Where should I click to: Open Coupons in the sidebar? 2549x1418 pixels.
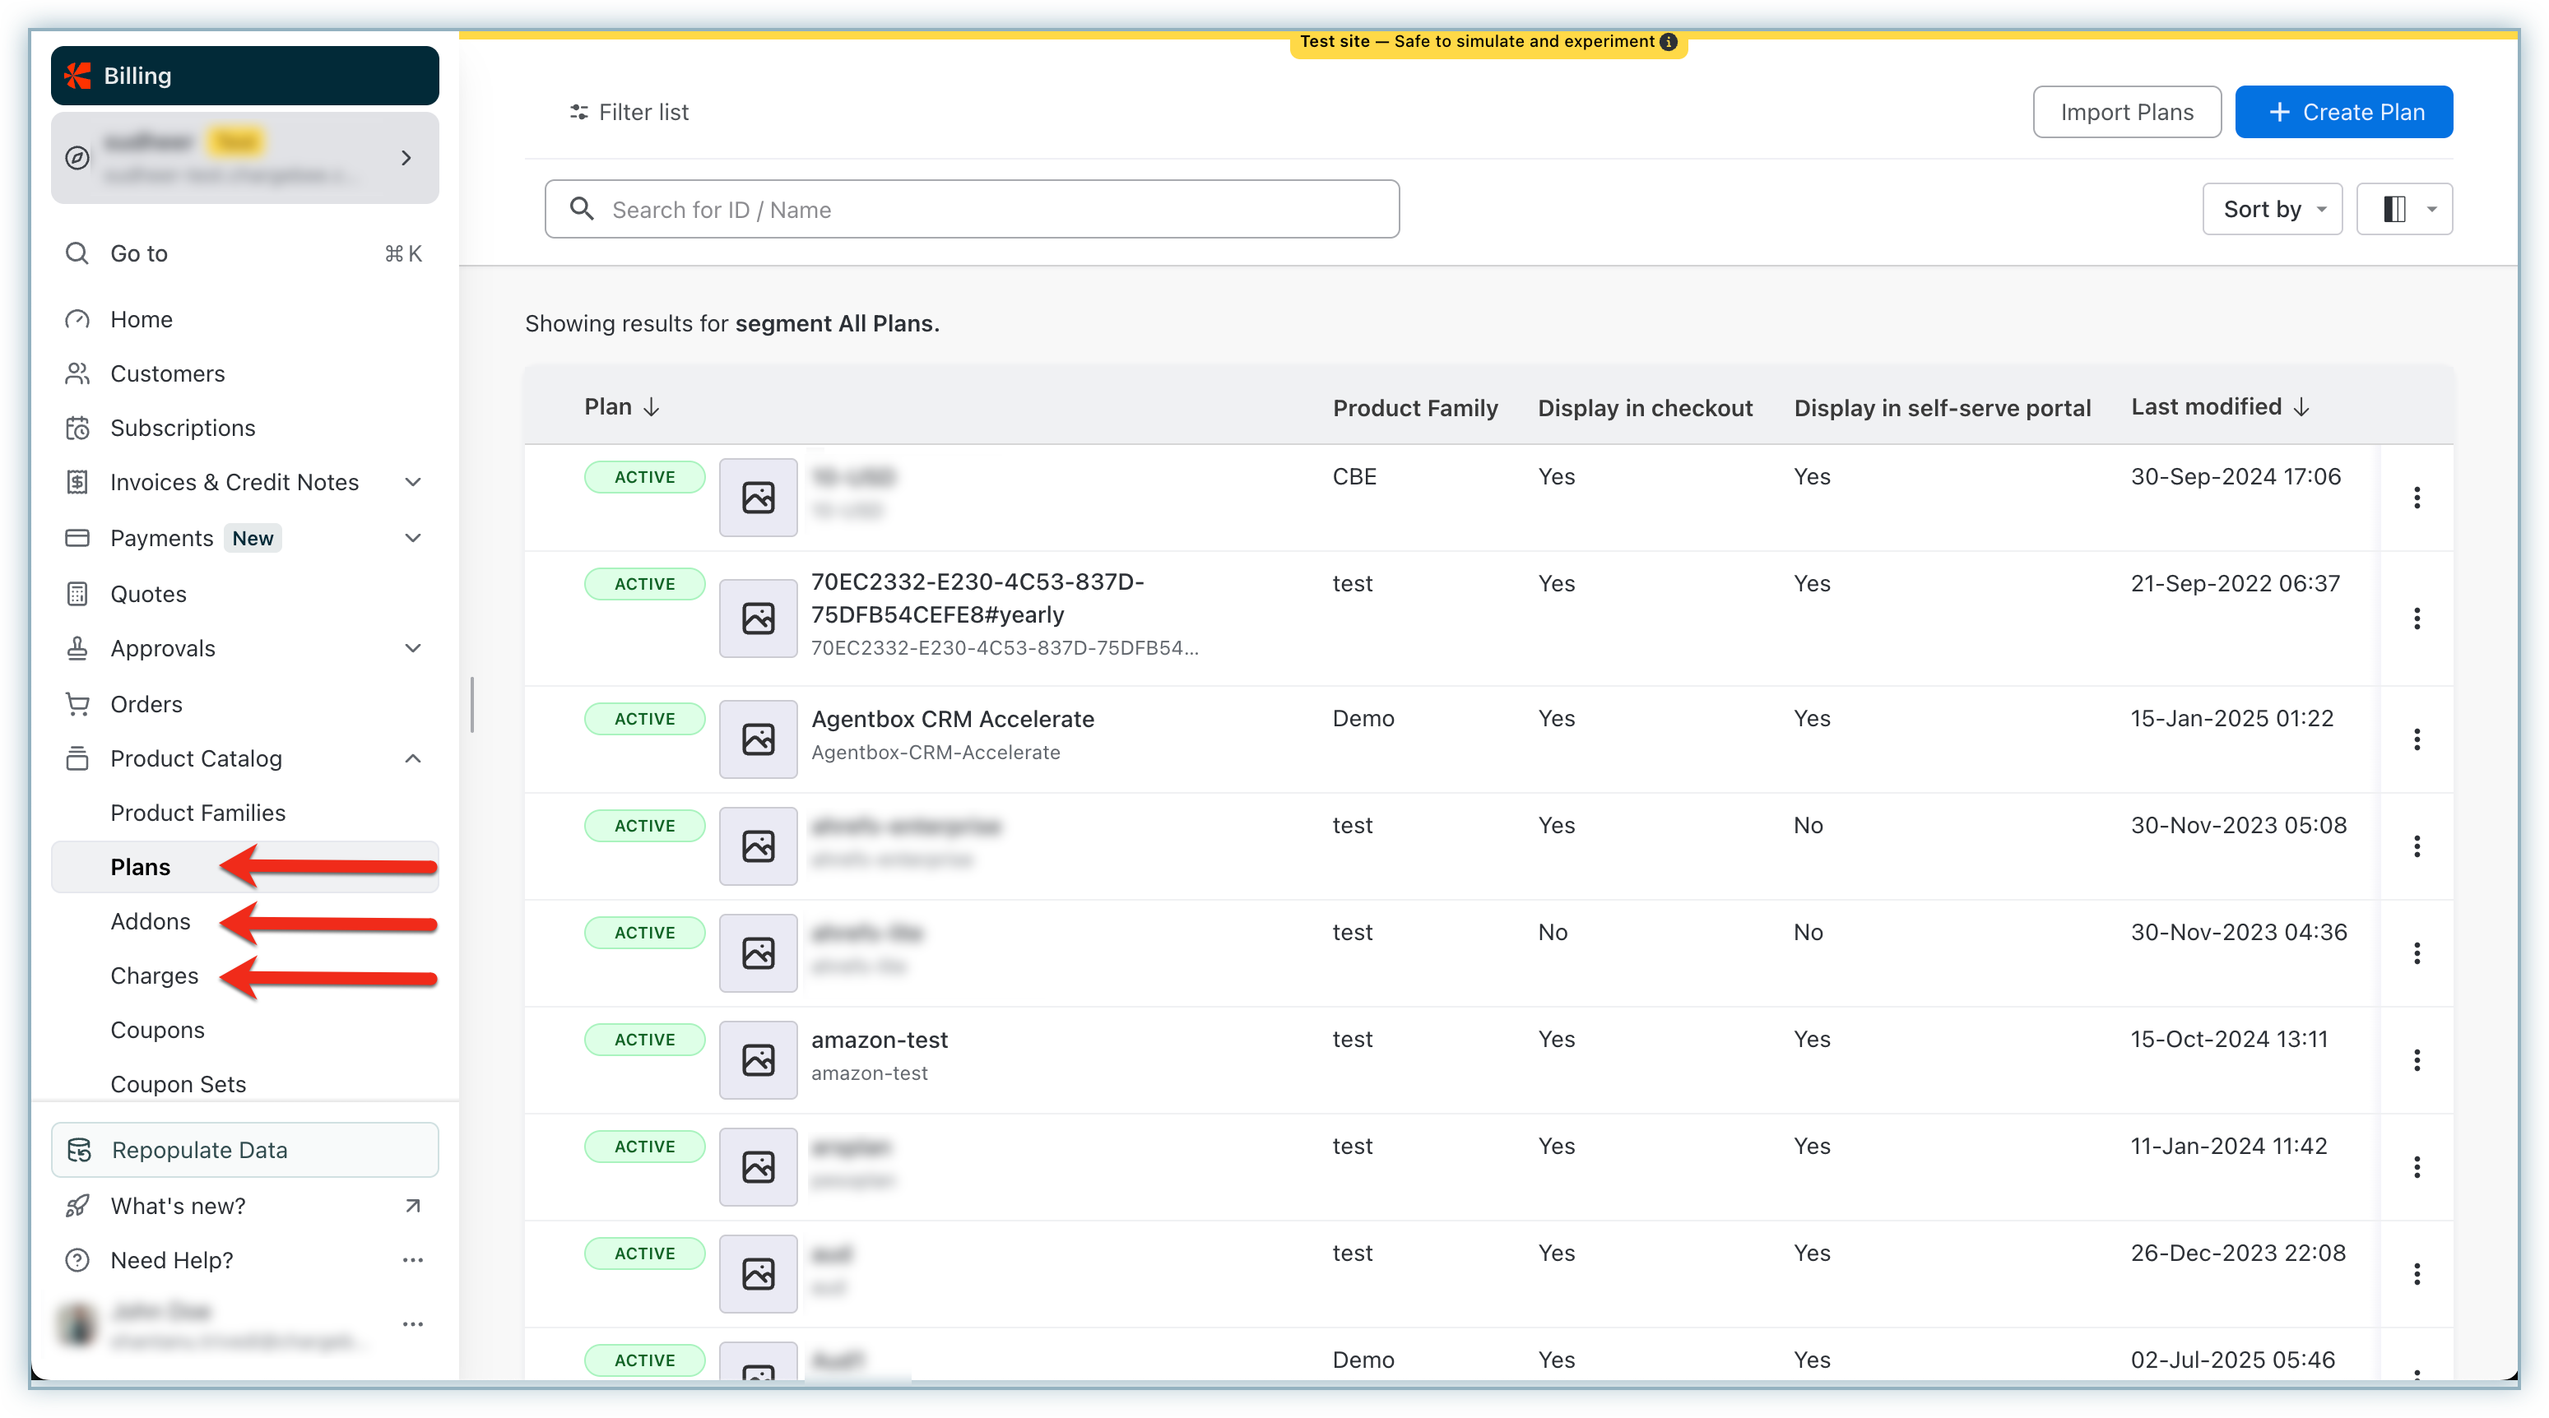(157, 1031)
